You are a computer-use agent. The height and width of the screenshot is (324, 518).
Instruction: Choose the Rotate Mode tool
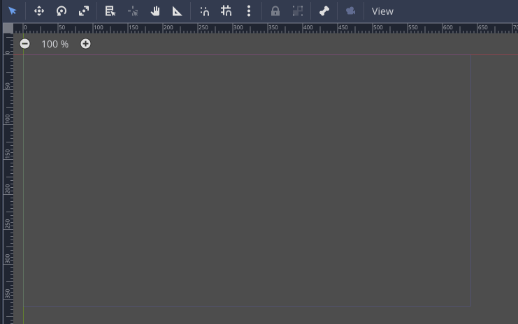[x=62, y=11]
